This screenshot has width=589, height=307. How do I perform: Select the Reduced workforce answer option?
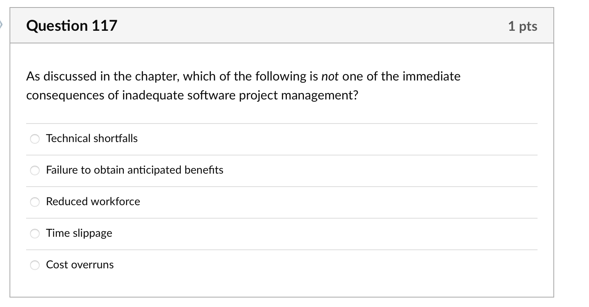93,202
